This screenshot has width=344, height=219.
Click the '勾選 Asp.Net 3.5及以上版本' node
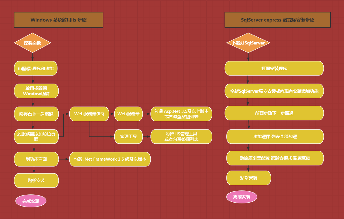181,114
